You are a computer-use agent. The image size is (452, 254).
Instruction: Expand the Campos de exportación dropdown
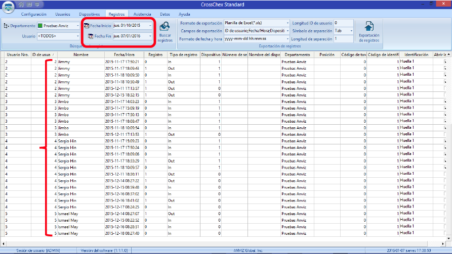click(287, 31)
